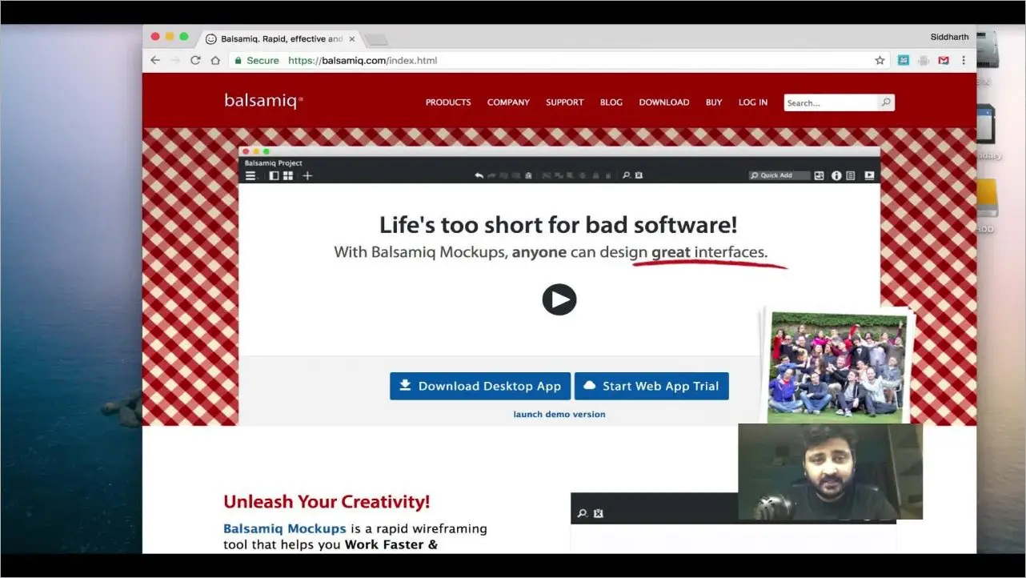Click the grey printer extension icon
Viewport: 1026px width, 578px height.
[924, 60]
